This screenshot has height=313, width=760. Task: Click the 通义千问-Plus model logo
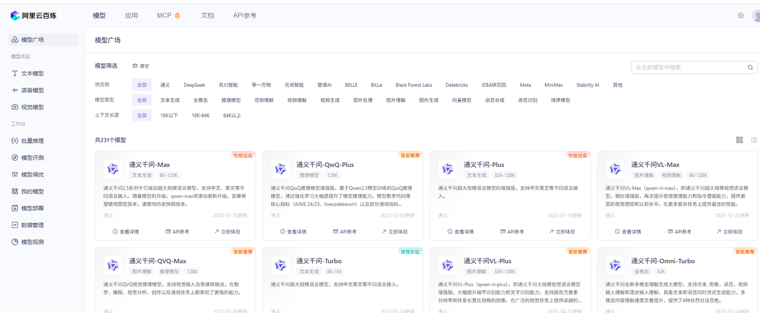[x=448, y=169]
